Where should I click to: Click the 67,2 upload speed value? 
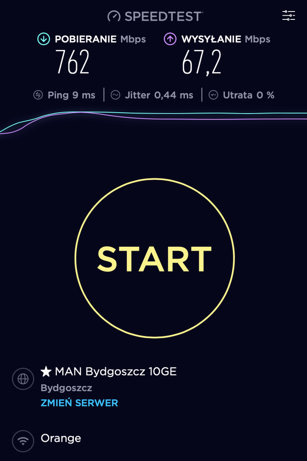coord(202,62)
